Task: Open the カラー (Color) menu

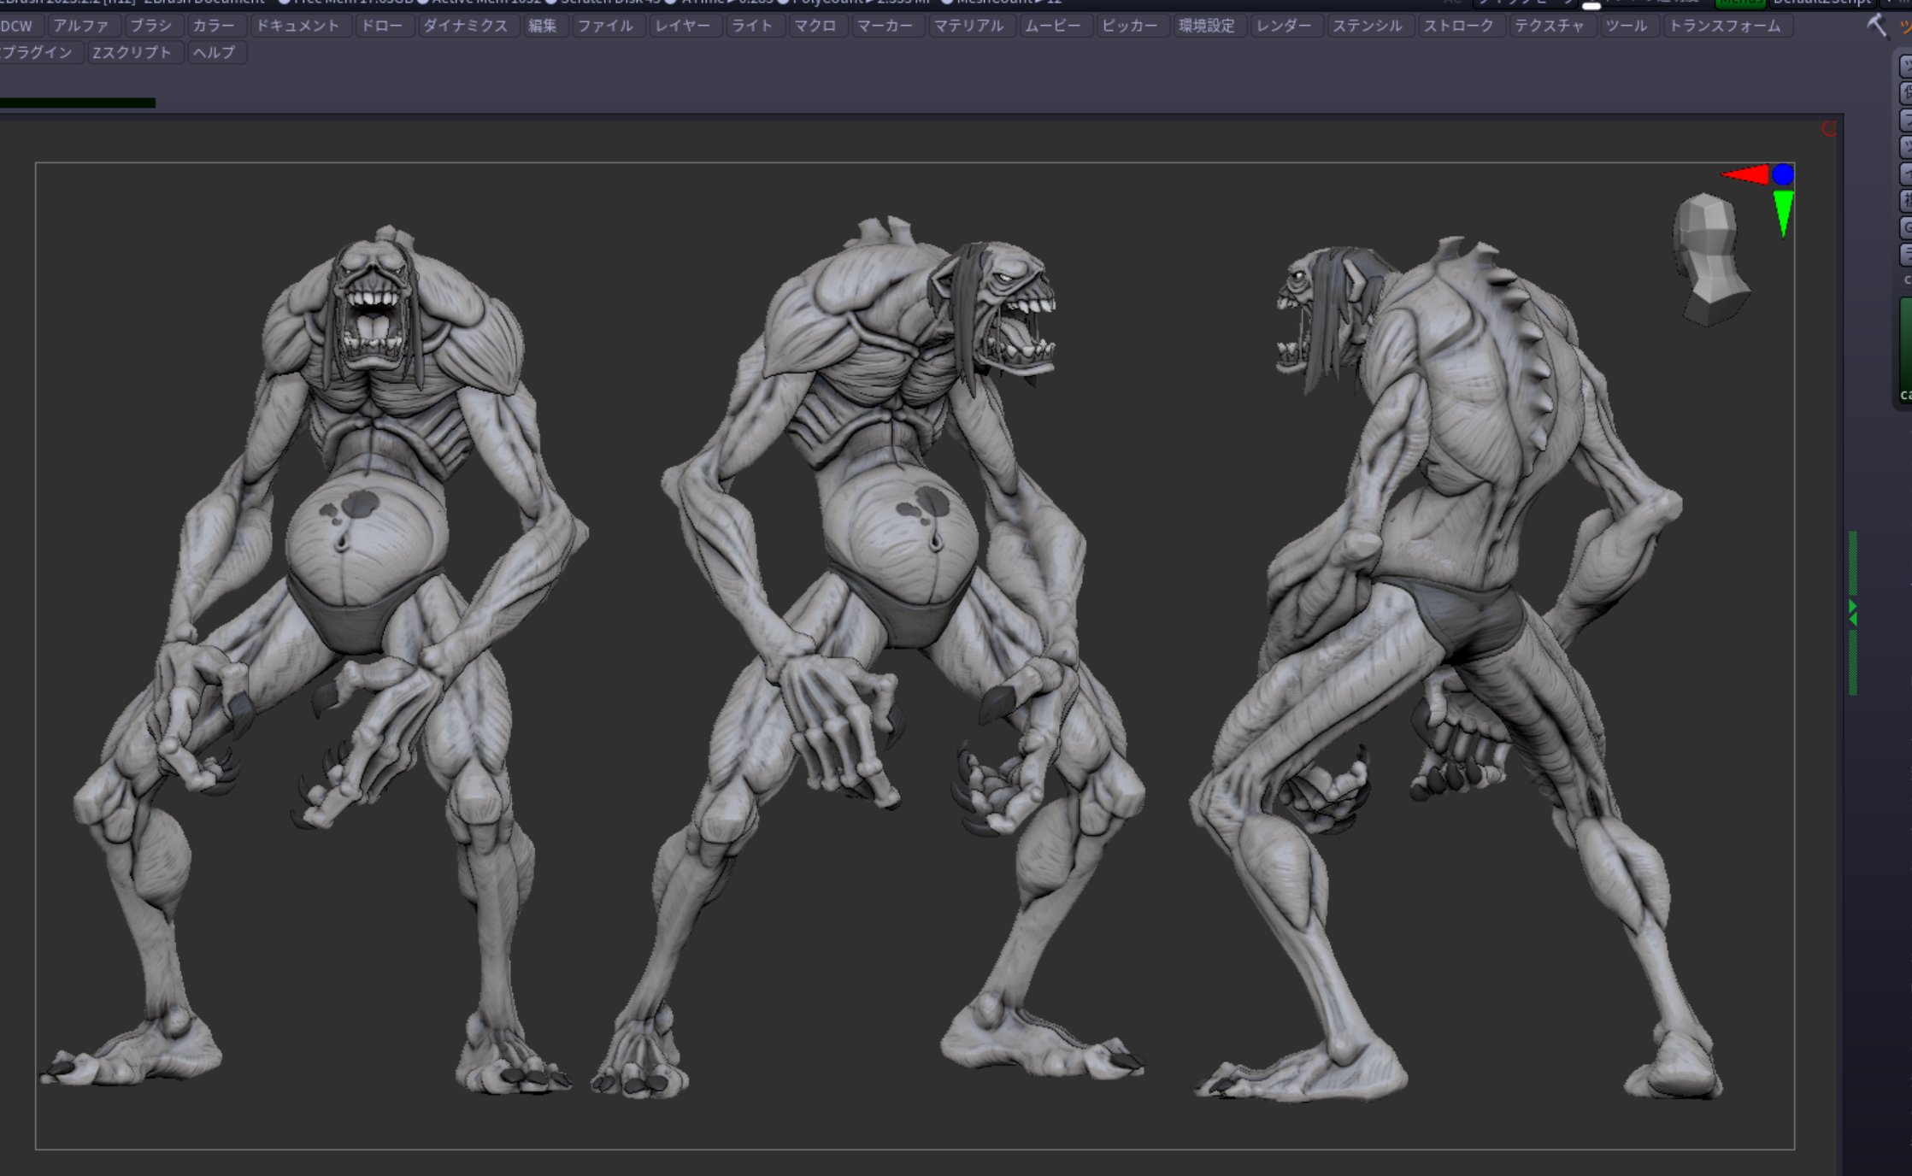Action: (x=214, y=26)
